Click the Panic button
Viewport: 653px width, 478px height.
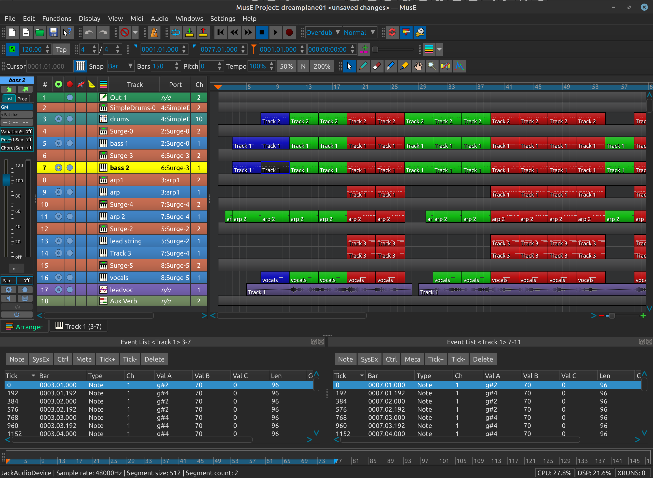coord(125,32)
